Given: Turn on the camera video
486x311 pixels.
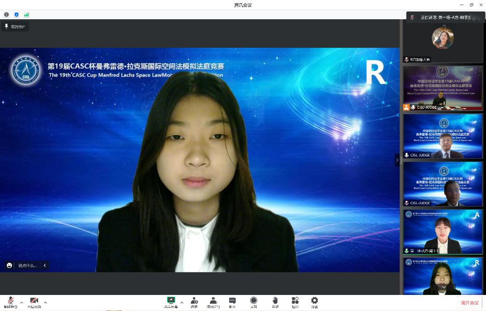Looking at the screenshot, I should 34,301.
